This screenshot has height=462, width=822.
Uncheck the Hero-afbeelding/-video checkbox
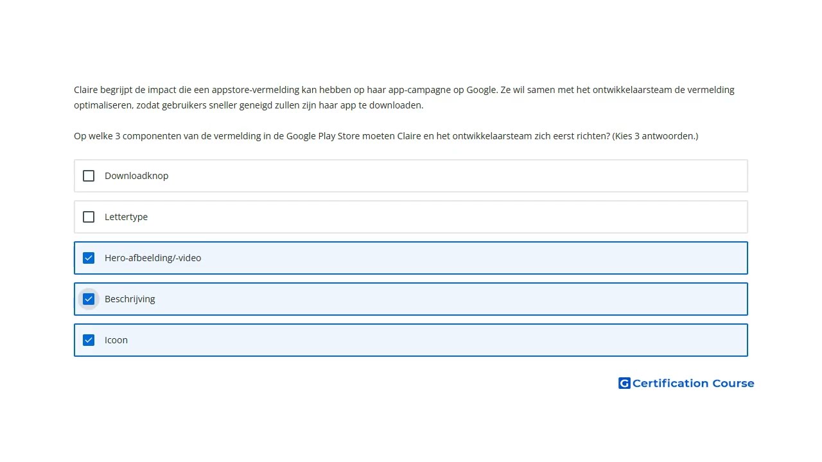(x=89, y=258)
